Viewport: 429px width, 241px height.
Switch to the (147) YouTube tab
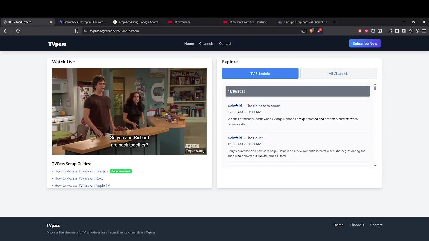pos(192,22)
